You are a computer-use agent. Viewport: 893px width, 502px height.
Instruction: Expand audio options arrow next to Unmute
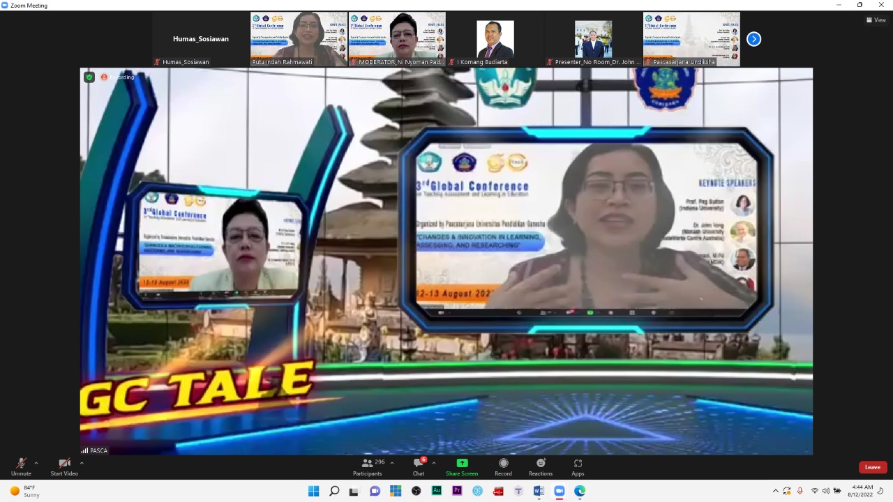pos(36,463)
